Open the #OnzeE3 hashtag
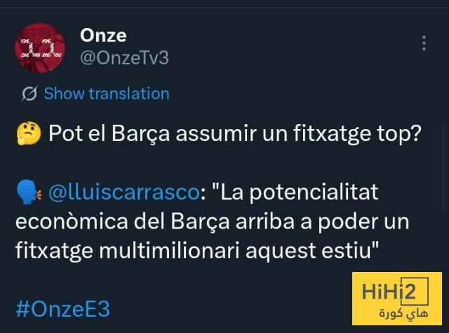Viewport: 449px width, 333px height. pos(62,308)
